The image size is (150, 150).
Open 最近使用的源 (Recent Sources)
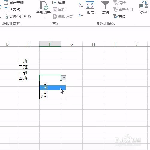[17, 16]
